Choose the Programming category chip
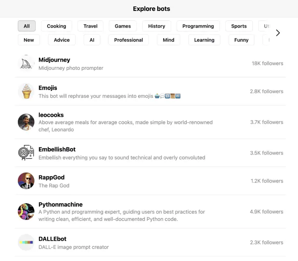The image size is (298, 261). pyautogui.click(x=198, y=26)
